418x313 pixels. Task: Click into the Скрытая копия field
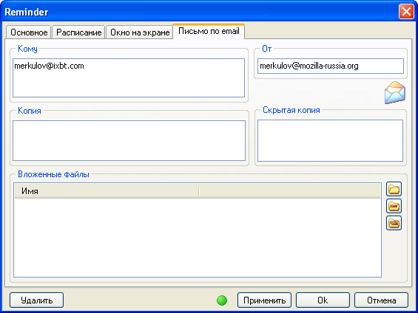(330, 141)
